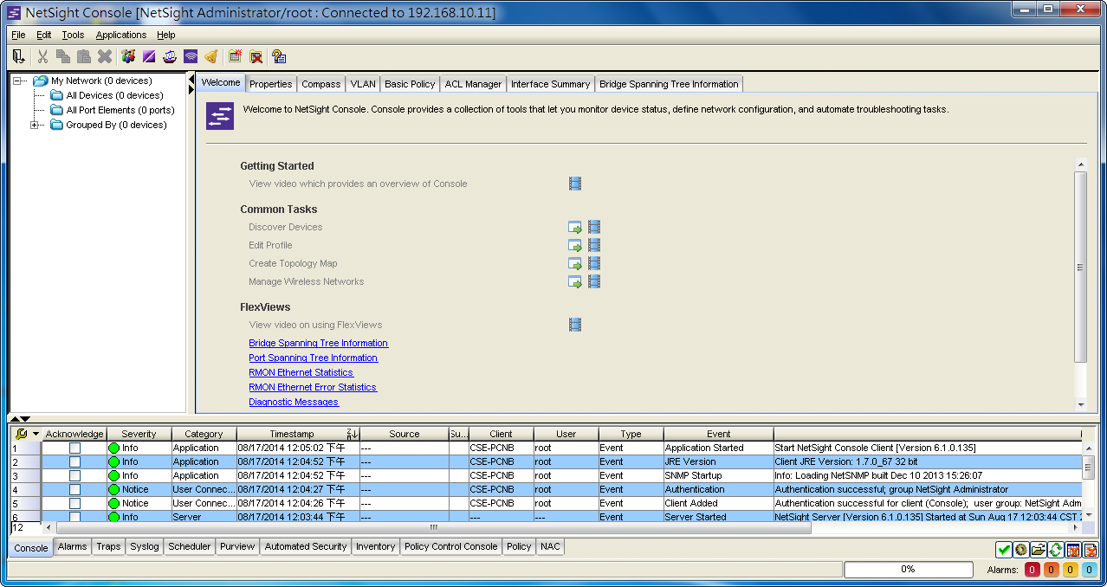Tick Acknowledge checkbox for Authentication row
The width and height of the screenshot is (1107, 587).
pos(74,489)
